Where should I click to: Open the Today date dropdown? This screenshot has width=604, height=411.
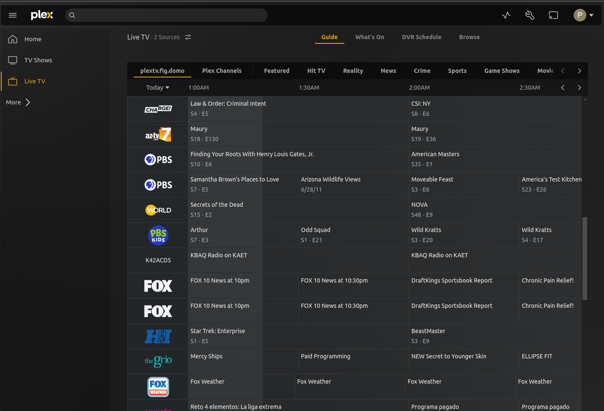157,87
